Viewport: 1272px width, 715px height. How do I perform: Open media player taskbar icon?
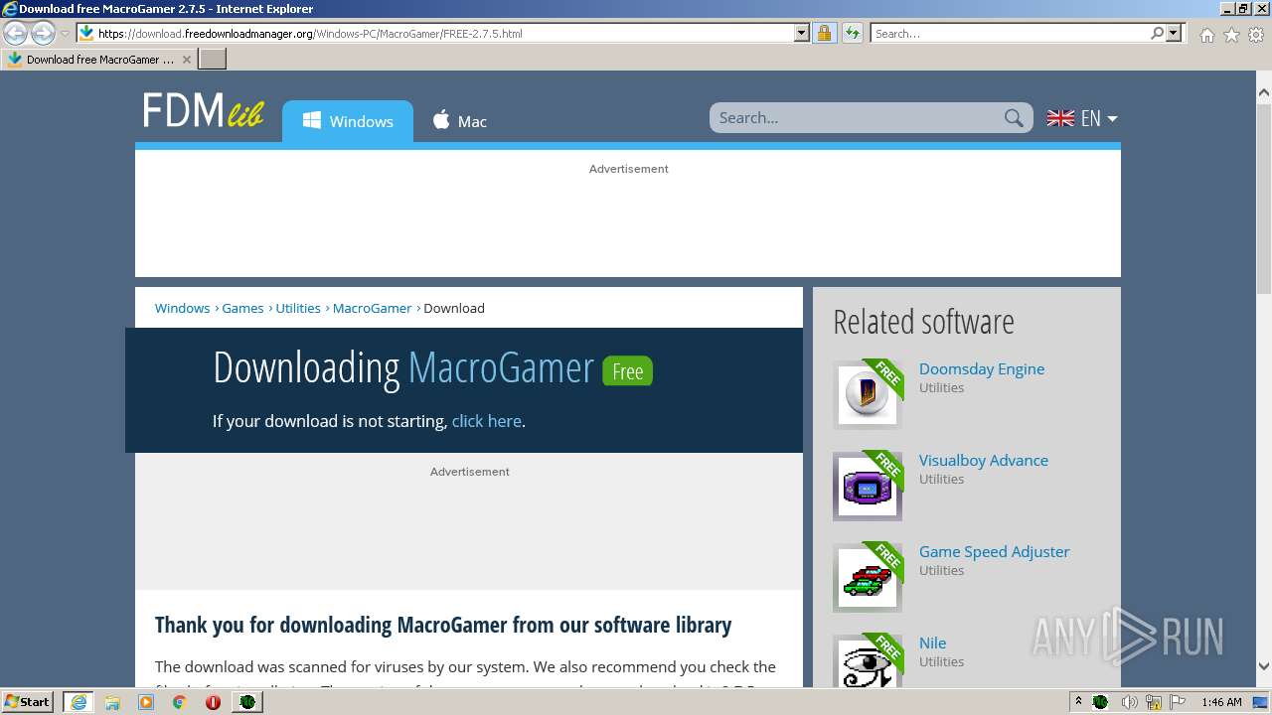[x=146, y=702]
